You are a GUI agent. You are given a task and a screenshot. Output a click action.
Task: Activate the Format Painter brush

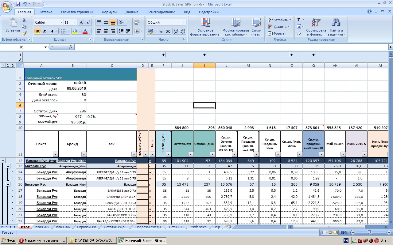click(x=24, y=33)
